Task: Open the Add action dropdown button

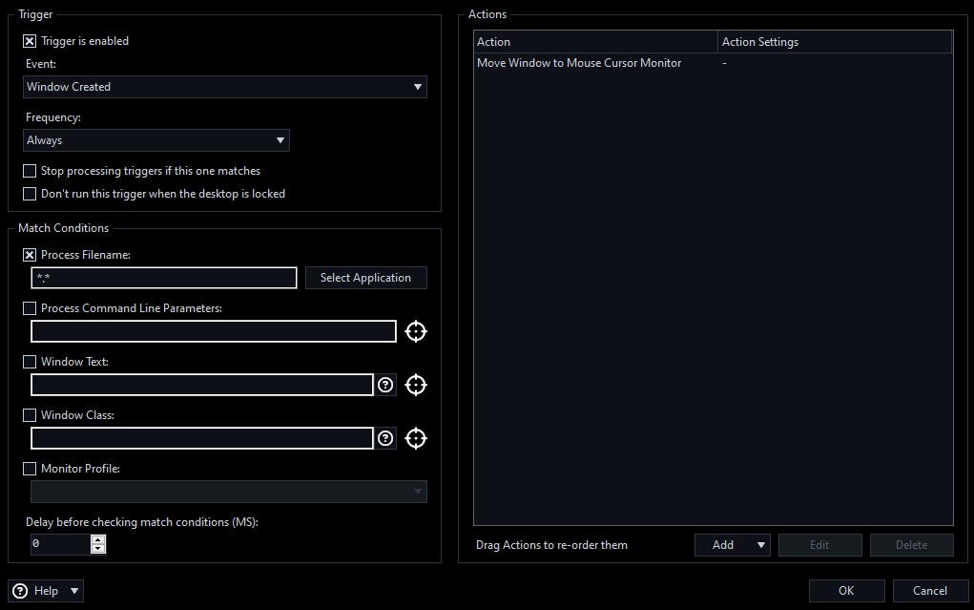Action: coord(732,545)
